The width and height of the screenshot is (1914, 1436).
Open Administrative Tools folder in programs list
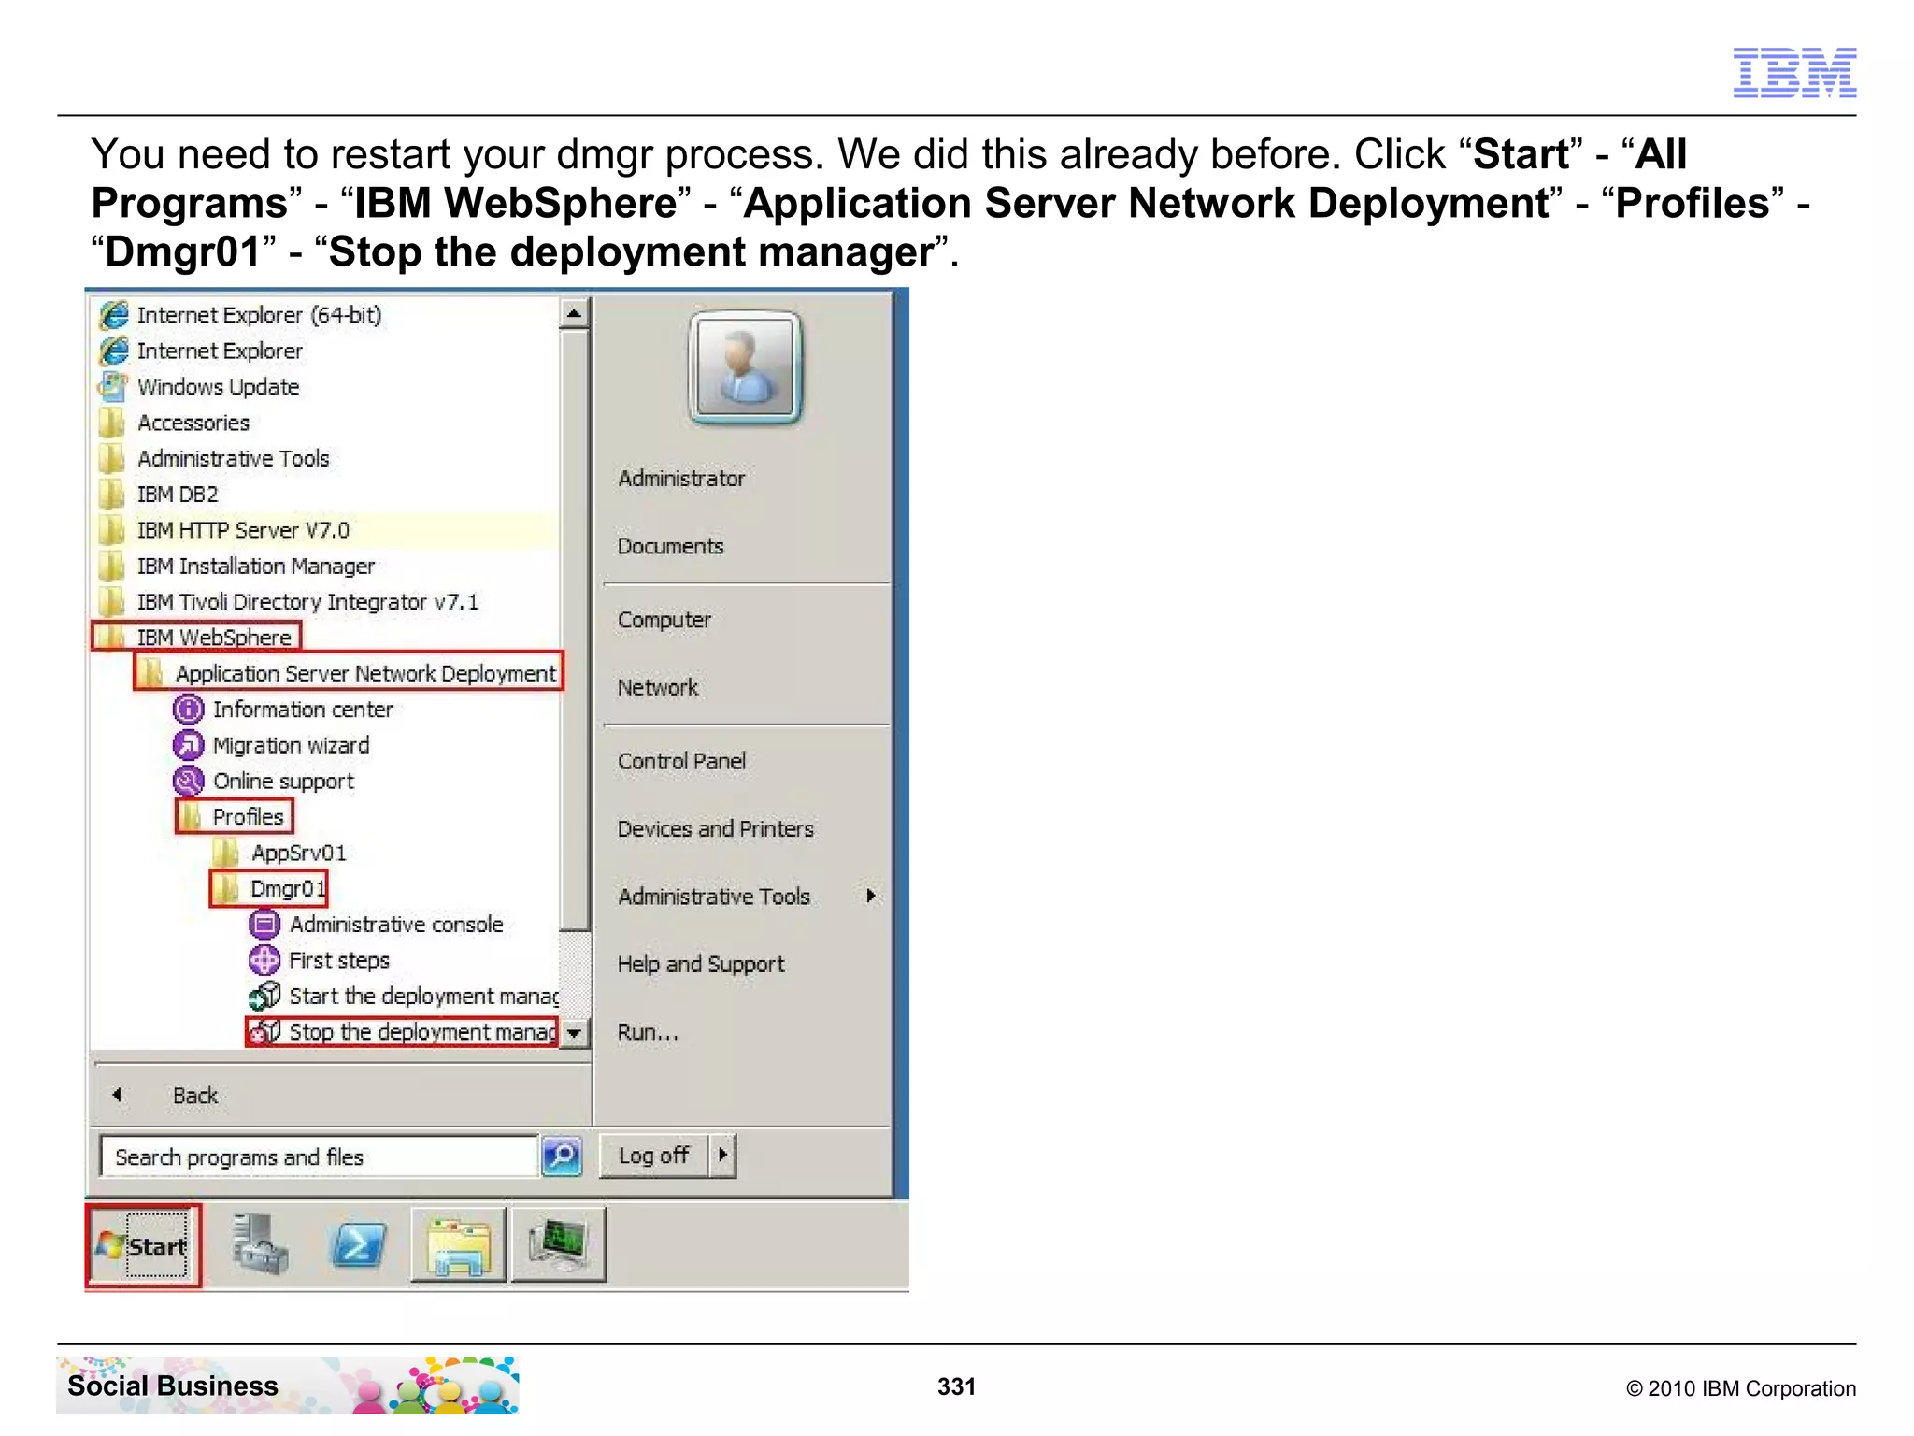pyautogui.click(x=214, y=458)
